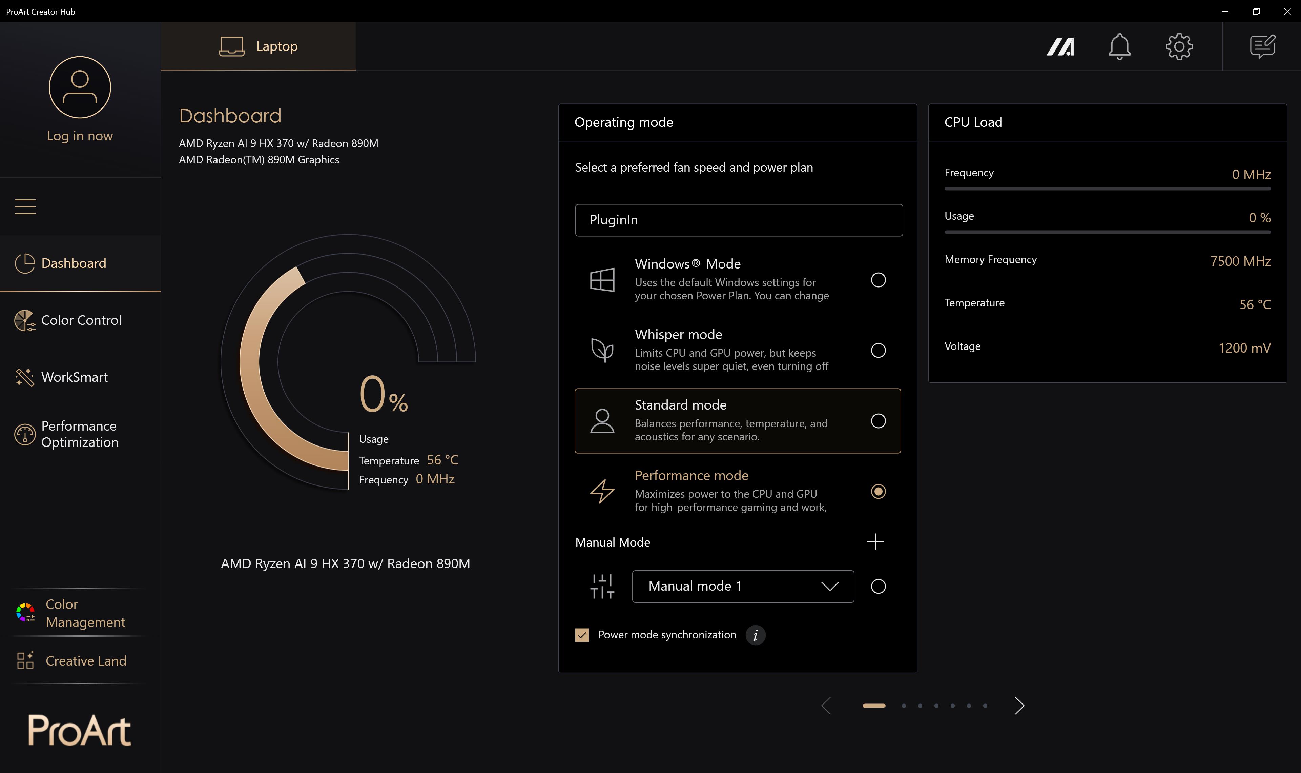The image size is (1301, 773).
Task: Click the second page indicator dot
Action: point(903,706)
